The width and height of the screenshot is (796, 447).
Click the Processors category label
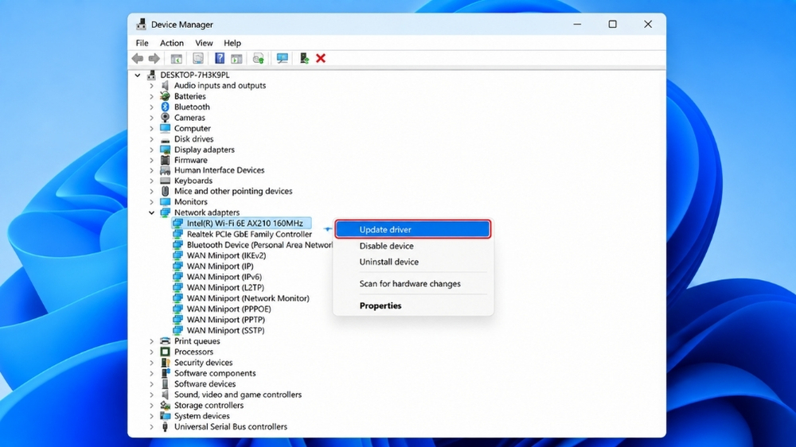(193, 352)
